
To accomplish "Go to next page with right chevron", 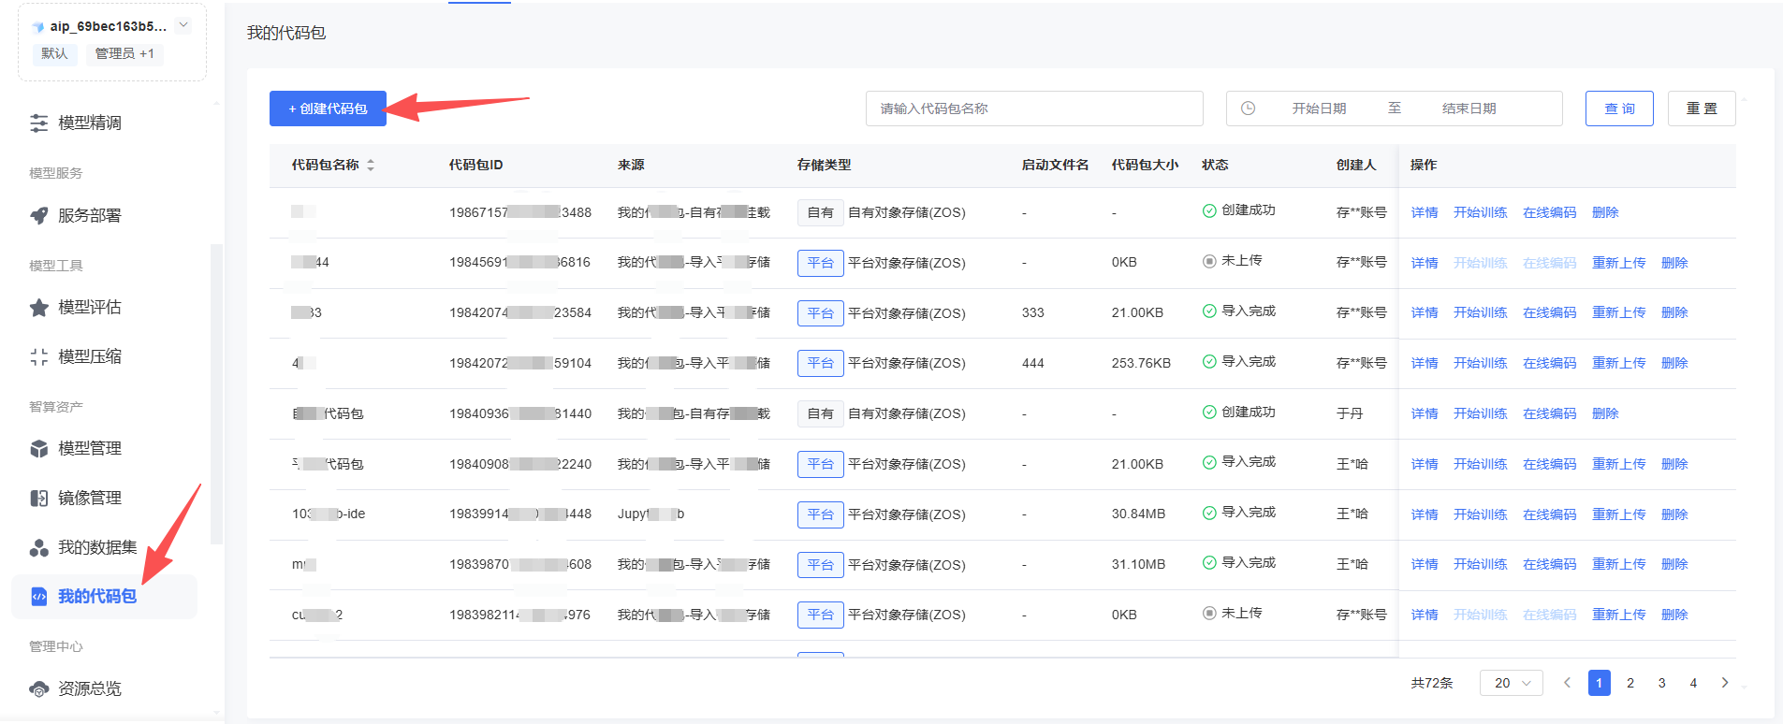I will [x=1724, y=683].
